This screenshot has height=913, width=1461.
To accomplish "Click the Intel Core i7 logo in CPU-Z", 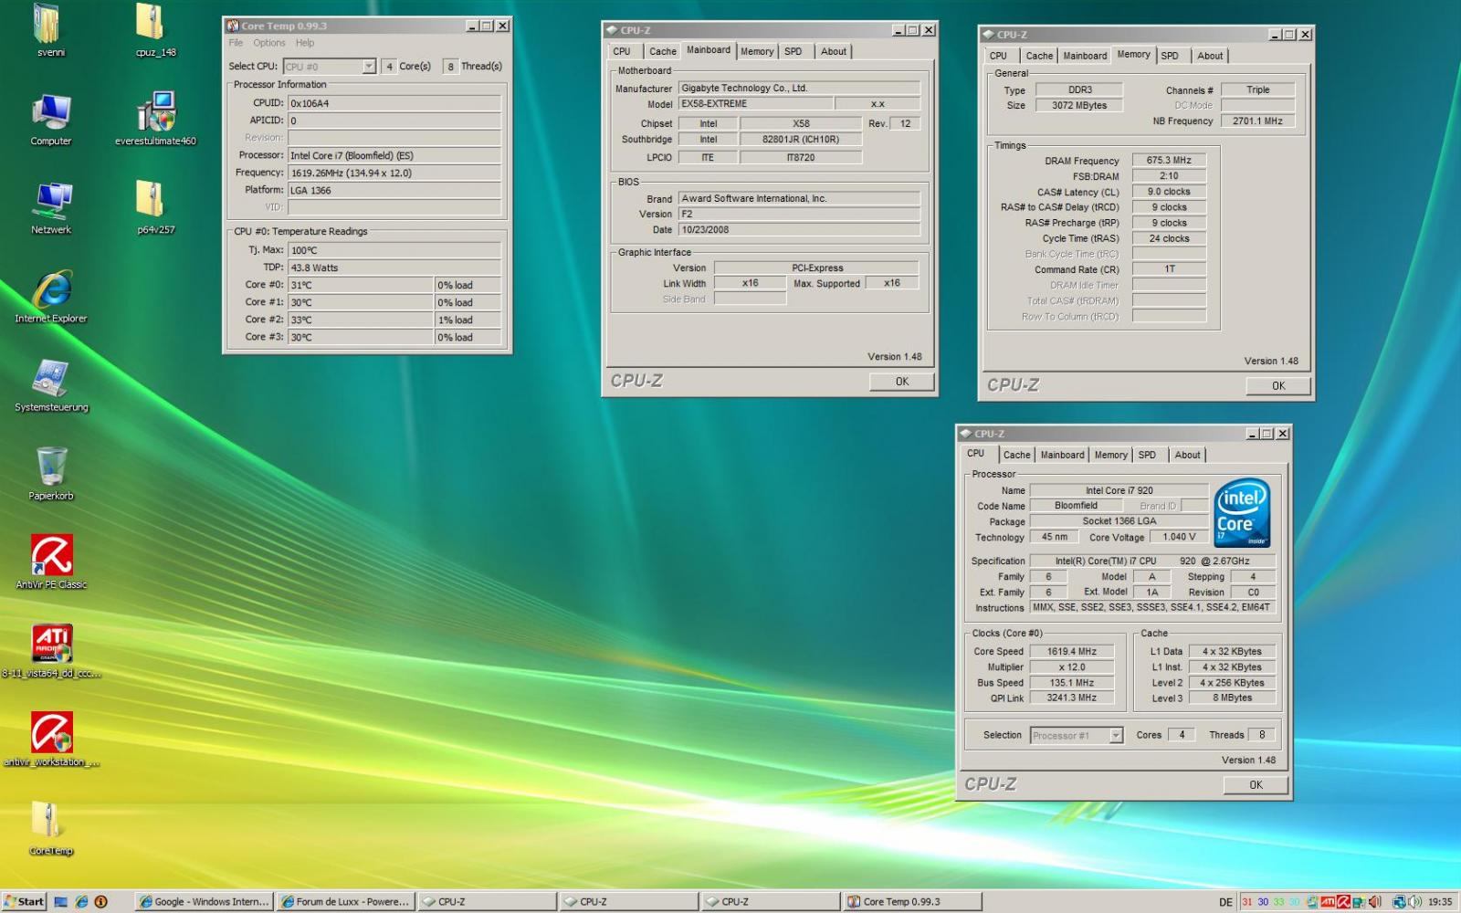I will 1242,513.
